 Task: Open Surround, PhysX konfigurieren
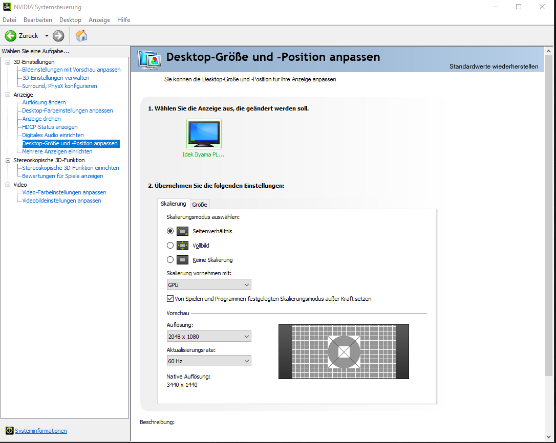point(59,86)
